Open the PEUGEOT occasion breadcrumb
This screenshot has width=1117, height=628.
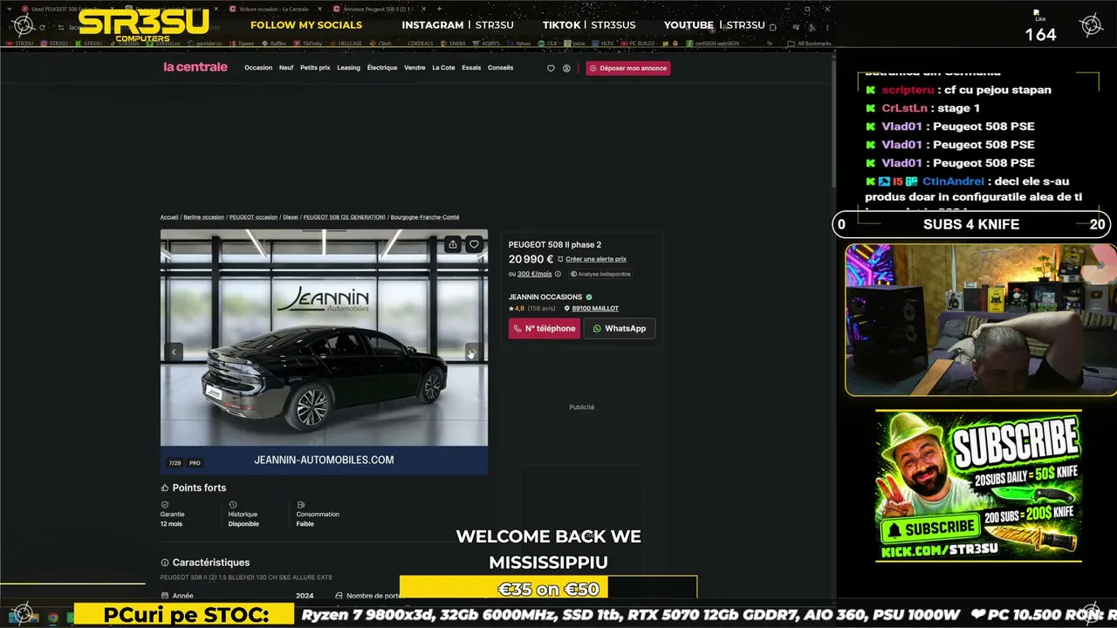[x=253, y=217]
